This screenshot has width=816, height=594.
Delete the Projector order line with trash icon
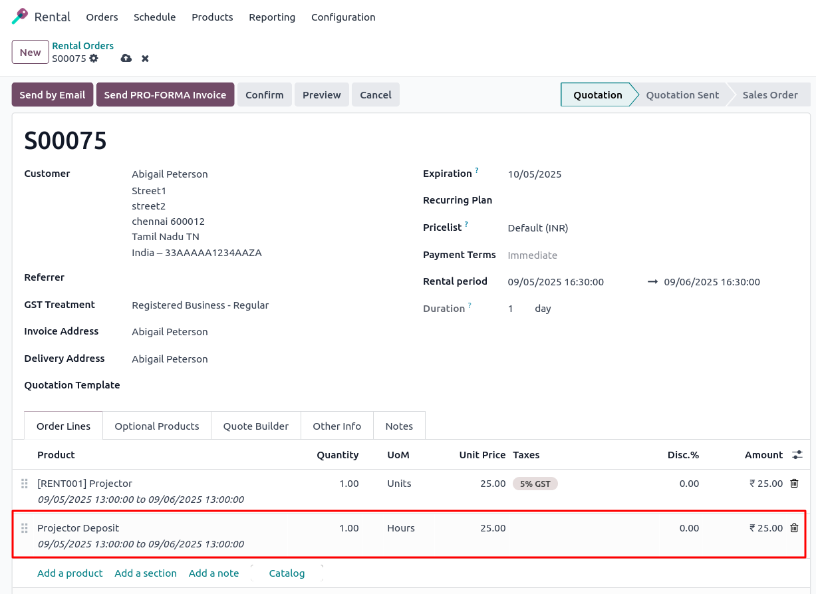[x=794, y=484]
